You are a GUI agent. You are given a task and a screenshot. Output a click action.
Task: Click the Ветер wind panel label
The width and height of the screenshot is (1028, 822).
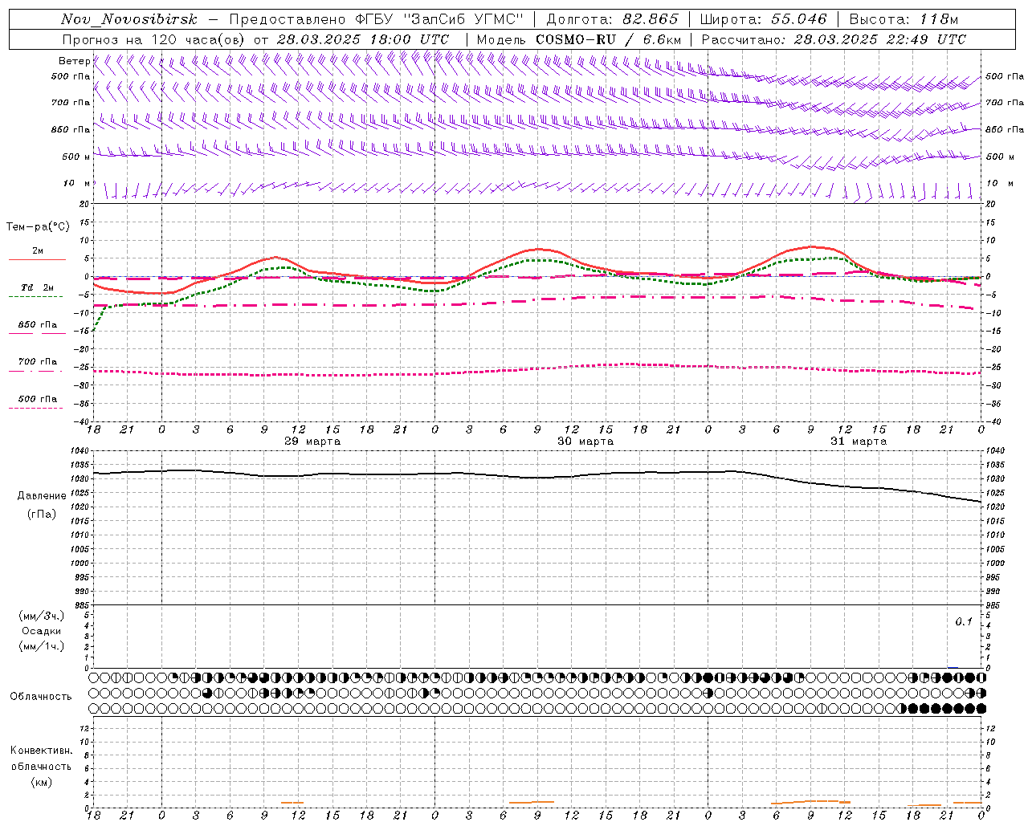tap(74, 61)
